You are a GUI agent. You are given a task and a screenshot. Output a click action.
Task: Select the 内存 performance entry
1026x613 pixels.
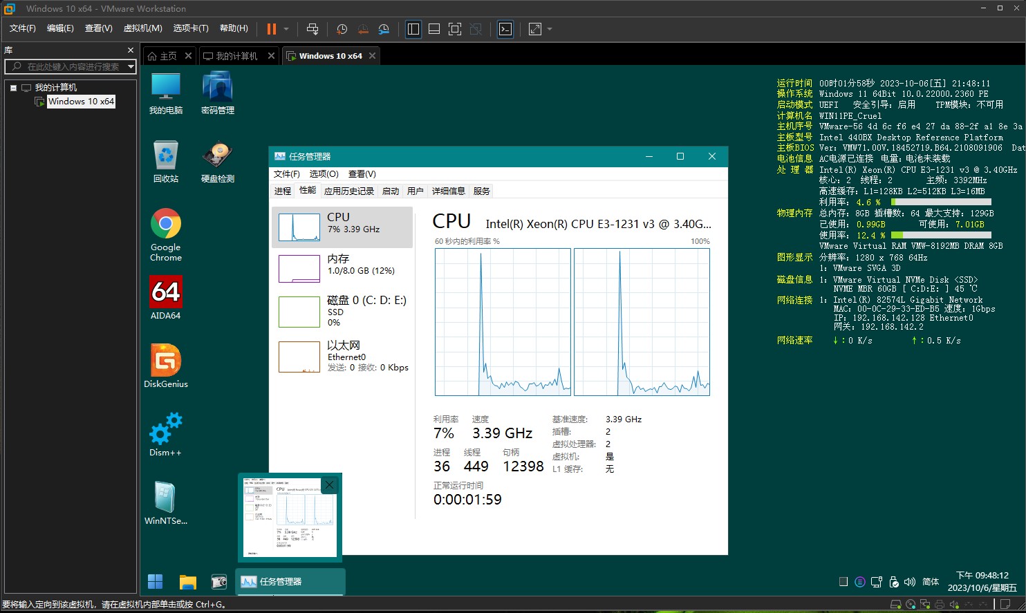point(342,268)
